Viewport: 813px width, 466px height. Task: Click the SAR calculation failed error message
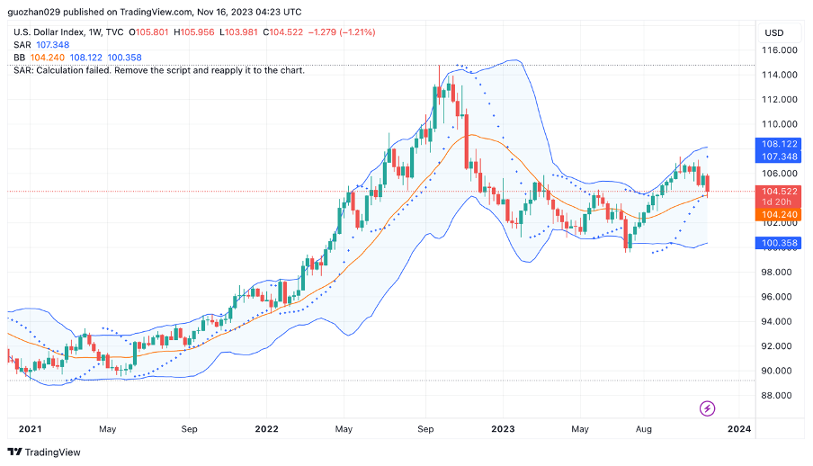159,69
